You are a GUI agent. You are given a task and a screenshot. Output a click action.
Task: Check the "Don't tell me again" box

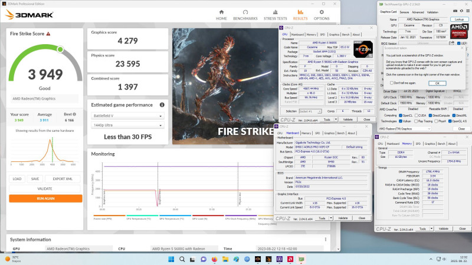coord(392,83)
